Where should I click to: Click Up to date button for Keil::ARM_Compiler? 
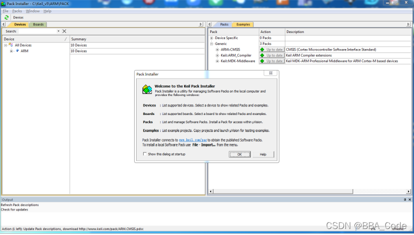point(272,55)
